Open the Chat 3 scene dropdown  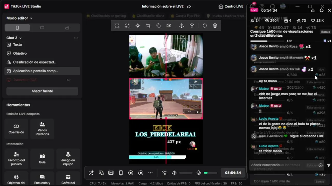tap(14, 38)
